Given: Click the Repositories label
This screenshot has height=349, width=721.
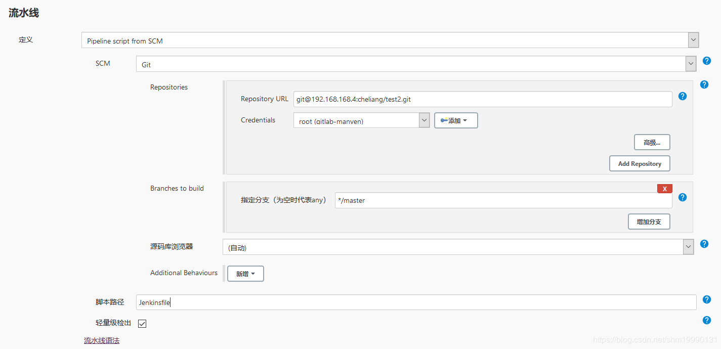Looking at the screenshot, I should coord(169,87).
